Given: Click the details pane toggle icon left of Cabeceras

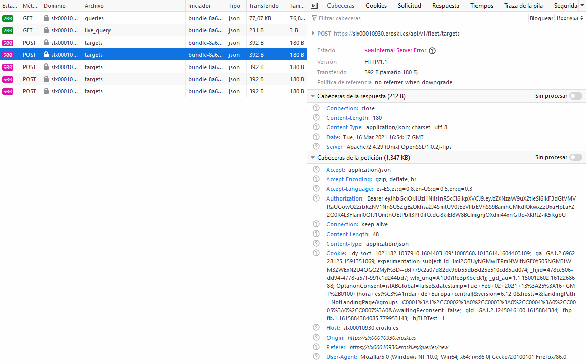Looking at the screenshot, I should click(x=314, y=6).
